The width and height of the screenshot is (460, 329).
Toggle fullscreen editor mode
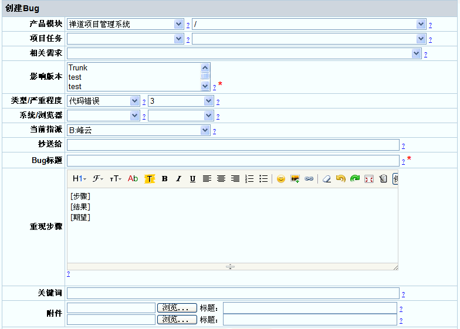368,178
